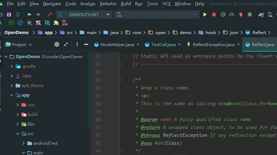Viewport: 277px width, 155px height.
Task: Click hook breadcrumb in navigation bar
Action: pyautogui.click(x=207, y=33)
